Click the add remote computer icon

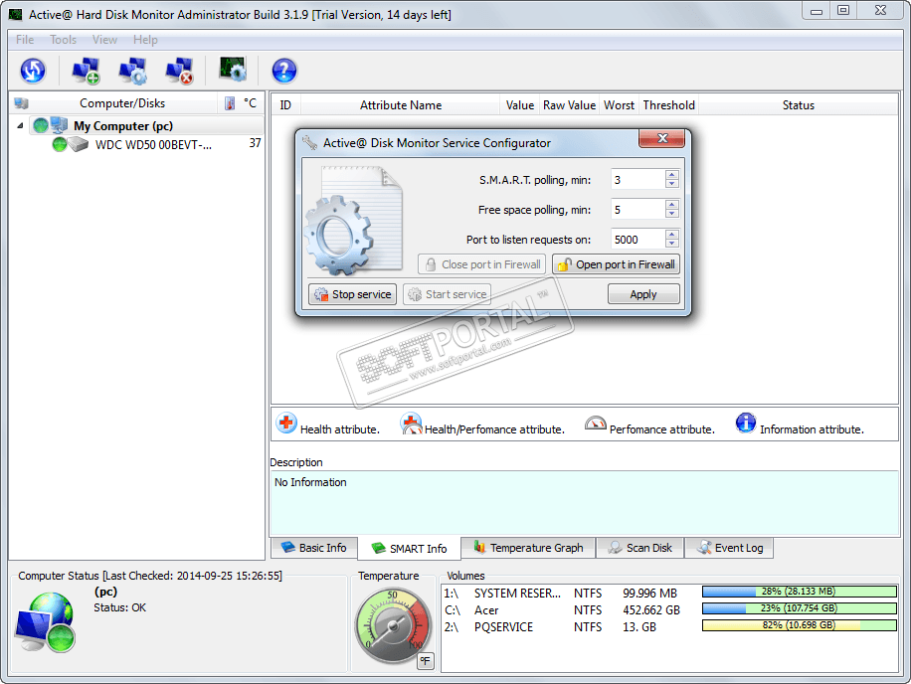click(x=86, y=71)
